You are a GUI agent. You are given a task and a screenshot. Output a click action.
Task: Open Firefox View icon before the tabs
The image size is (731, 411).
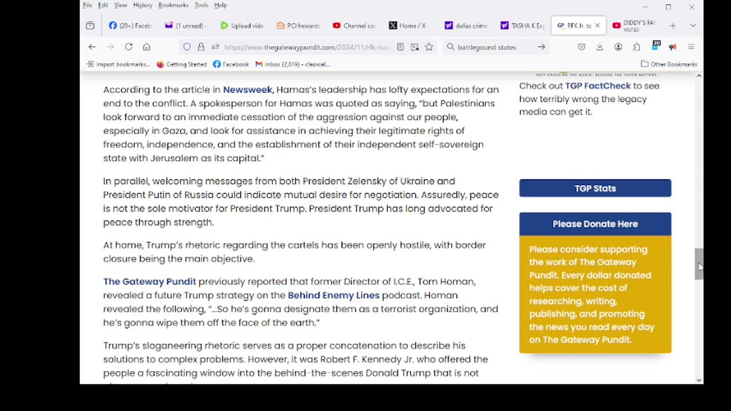click(90, 26)
